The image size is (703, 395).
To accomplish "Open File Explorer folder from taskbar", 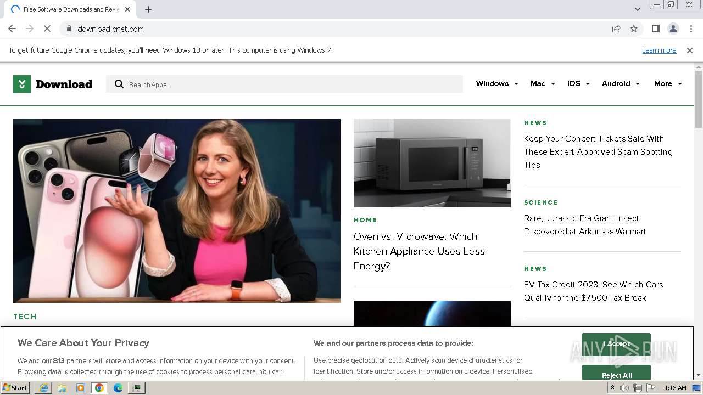I will point(62,388).
